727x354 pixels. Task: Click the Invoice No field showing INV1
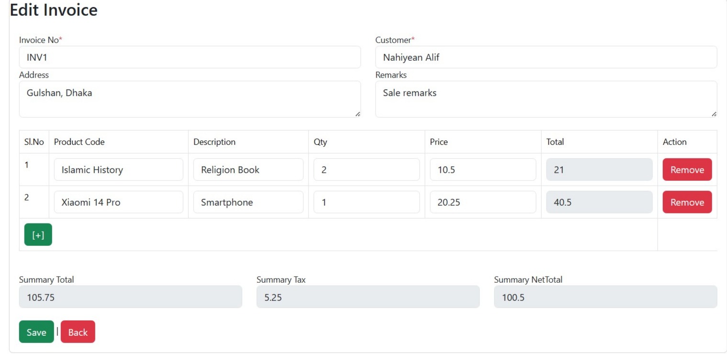tap(190, 57)
